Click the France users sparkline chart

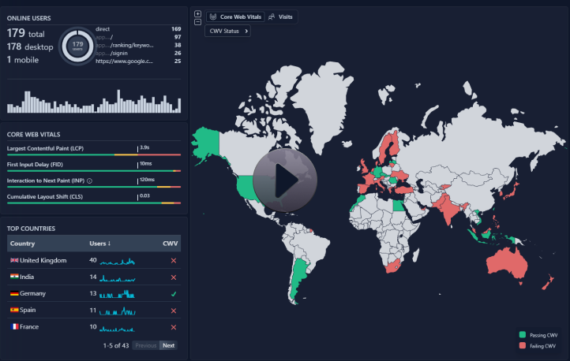[x=118, y=327]
